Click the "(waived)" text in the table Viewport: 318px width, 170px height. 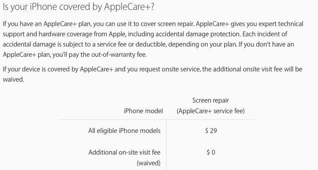(x=148, y=163)
